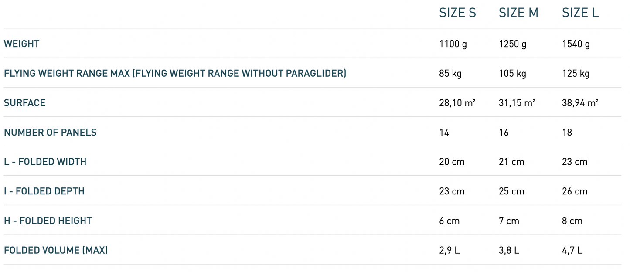The width and height of the screenshot is (630, 272).
Task: Click the 7 cm folded height value
Action: [x=509, y=221]
